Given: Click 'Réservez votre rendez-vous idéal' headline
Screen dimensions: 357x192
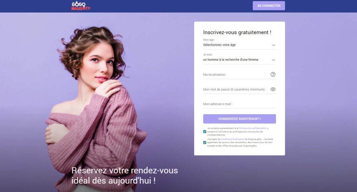Looking at the screenshot, I should click(x=124, y=175).
